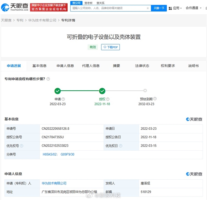The height and width of the screenshot is (200, 207).
Task: Click publication number CN217847355U
Action: (53, 137)
